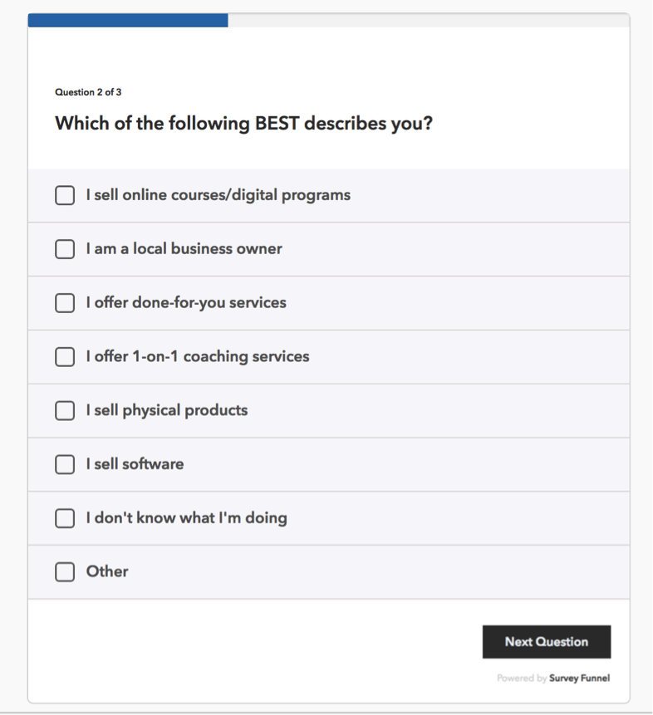Choose the 'I sell software' option label
Image resolution: width=653 pixels, height=715 pixels.
point(135,464)
